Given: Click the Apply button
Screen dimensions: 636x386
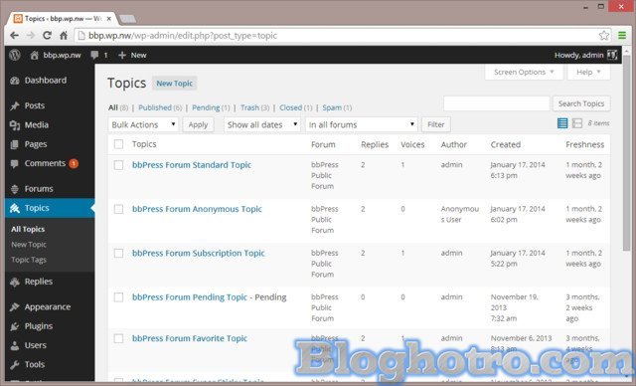Looking at the screenshot, I should click(198, 124).
